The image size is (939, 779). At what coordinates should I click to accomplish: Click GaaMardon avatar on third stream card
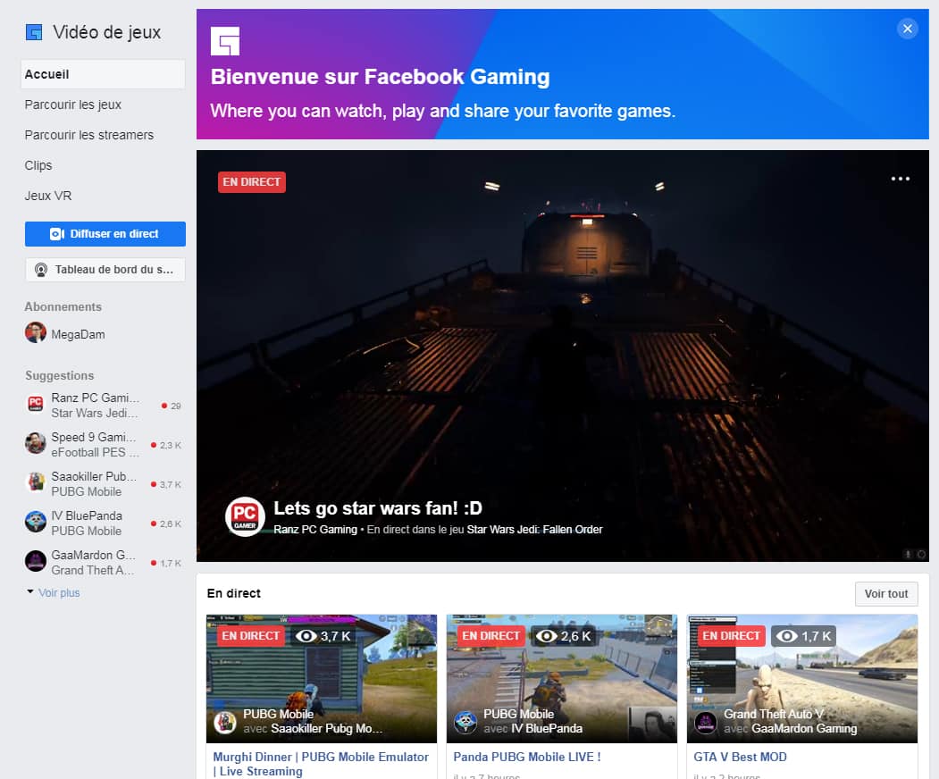706,723
